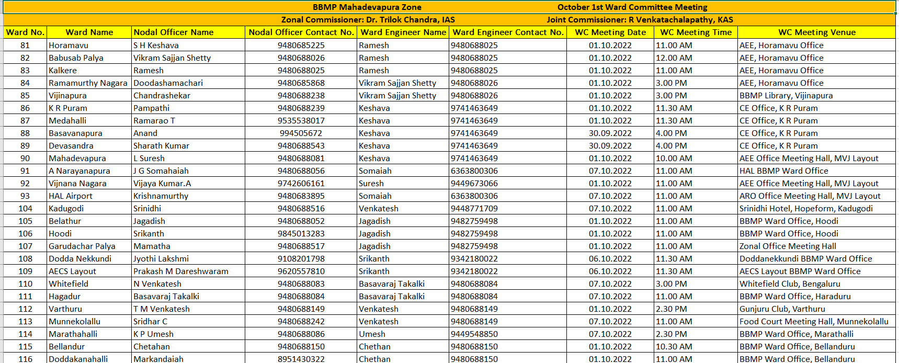Select venue 'BBMP Ward Office, Haraduru'
Screen dimensions: 899x363
coord(817,297)
